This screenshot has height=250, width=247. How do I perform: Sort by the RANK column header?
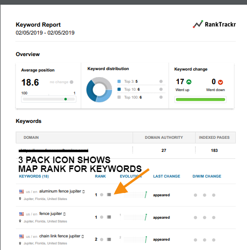pyautogui.click(x=100, y=176)
